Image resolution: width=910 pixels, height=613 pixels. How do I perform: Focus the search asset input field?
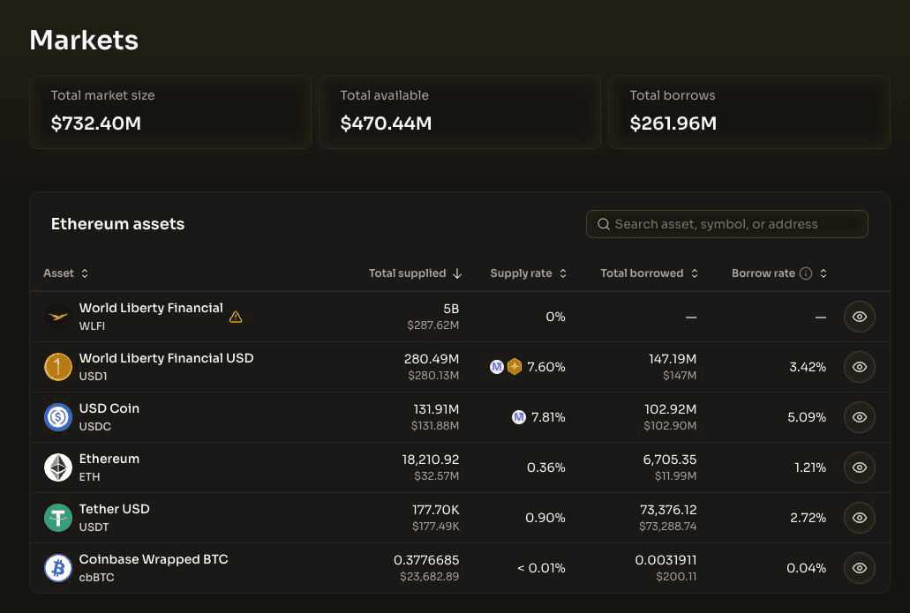pyautogui.click(x=727, y=224)
